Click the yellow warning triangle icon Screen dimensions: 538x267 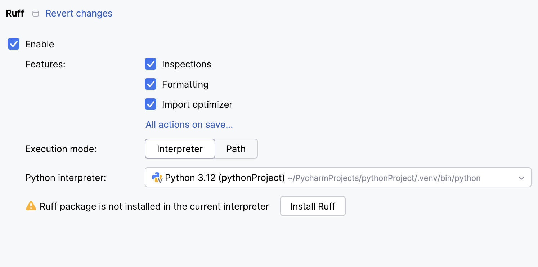[31, 206]
